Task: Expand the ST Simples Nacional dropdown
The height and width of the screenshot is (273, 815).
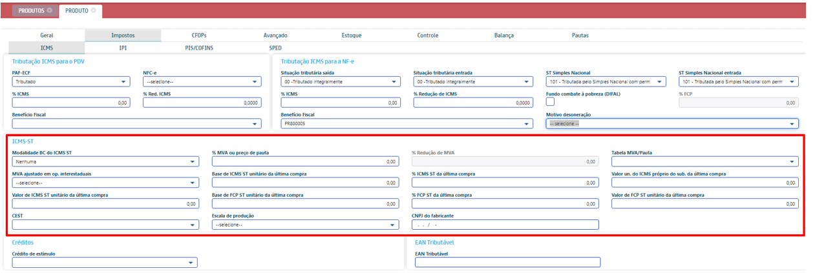Action: (x=606, y=82)
